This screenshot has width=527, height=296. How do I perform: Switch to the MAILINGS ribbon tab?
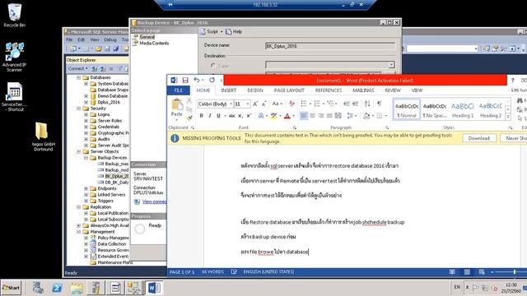pyautogui.click(x=363, y=90)
